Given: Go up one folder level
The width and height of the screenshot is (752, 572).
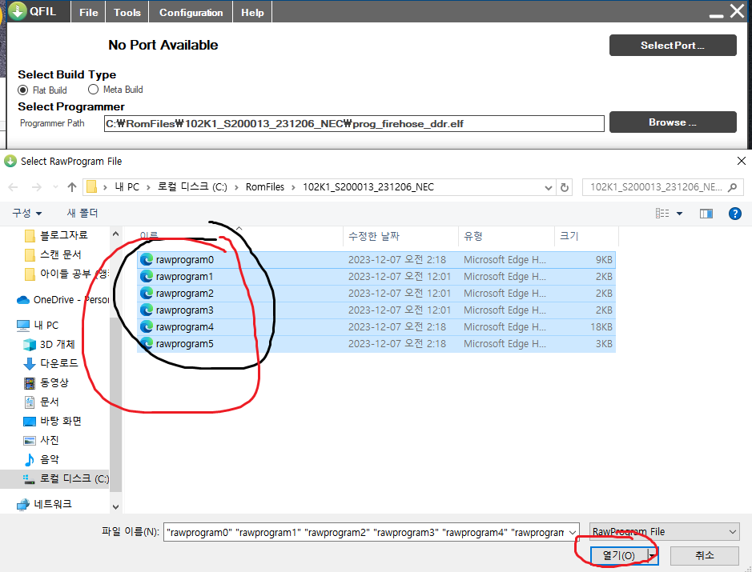Looking at the screenshot, I should tap(72, 187).
